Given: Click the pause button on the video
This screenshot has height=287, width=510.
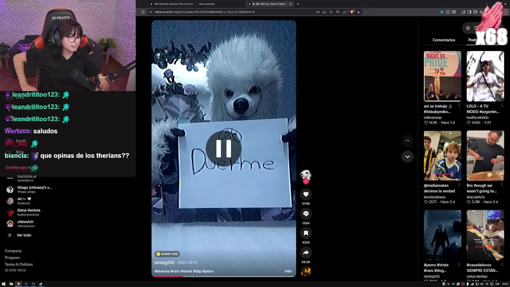Looking at the screenshot, I should pos(224,148).
